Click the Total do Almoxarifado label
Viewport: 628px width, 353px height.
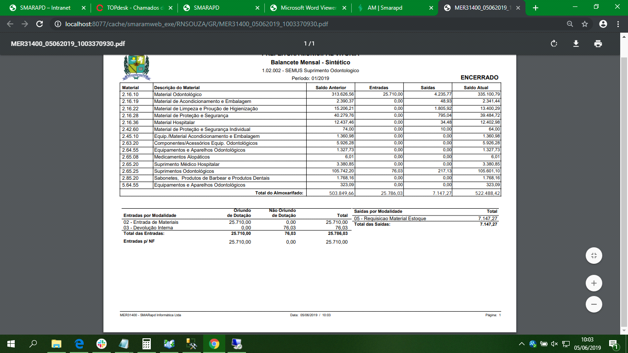click(x=279, y=193)
